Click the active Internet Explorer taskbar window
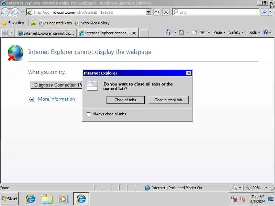 coord(81,199)
